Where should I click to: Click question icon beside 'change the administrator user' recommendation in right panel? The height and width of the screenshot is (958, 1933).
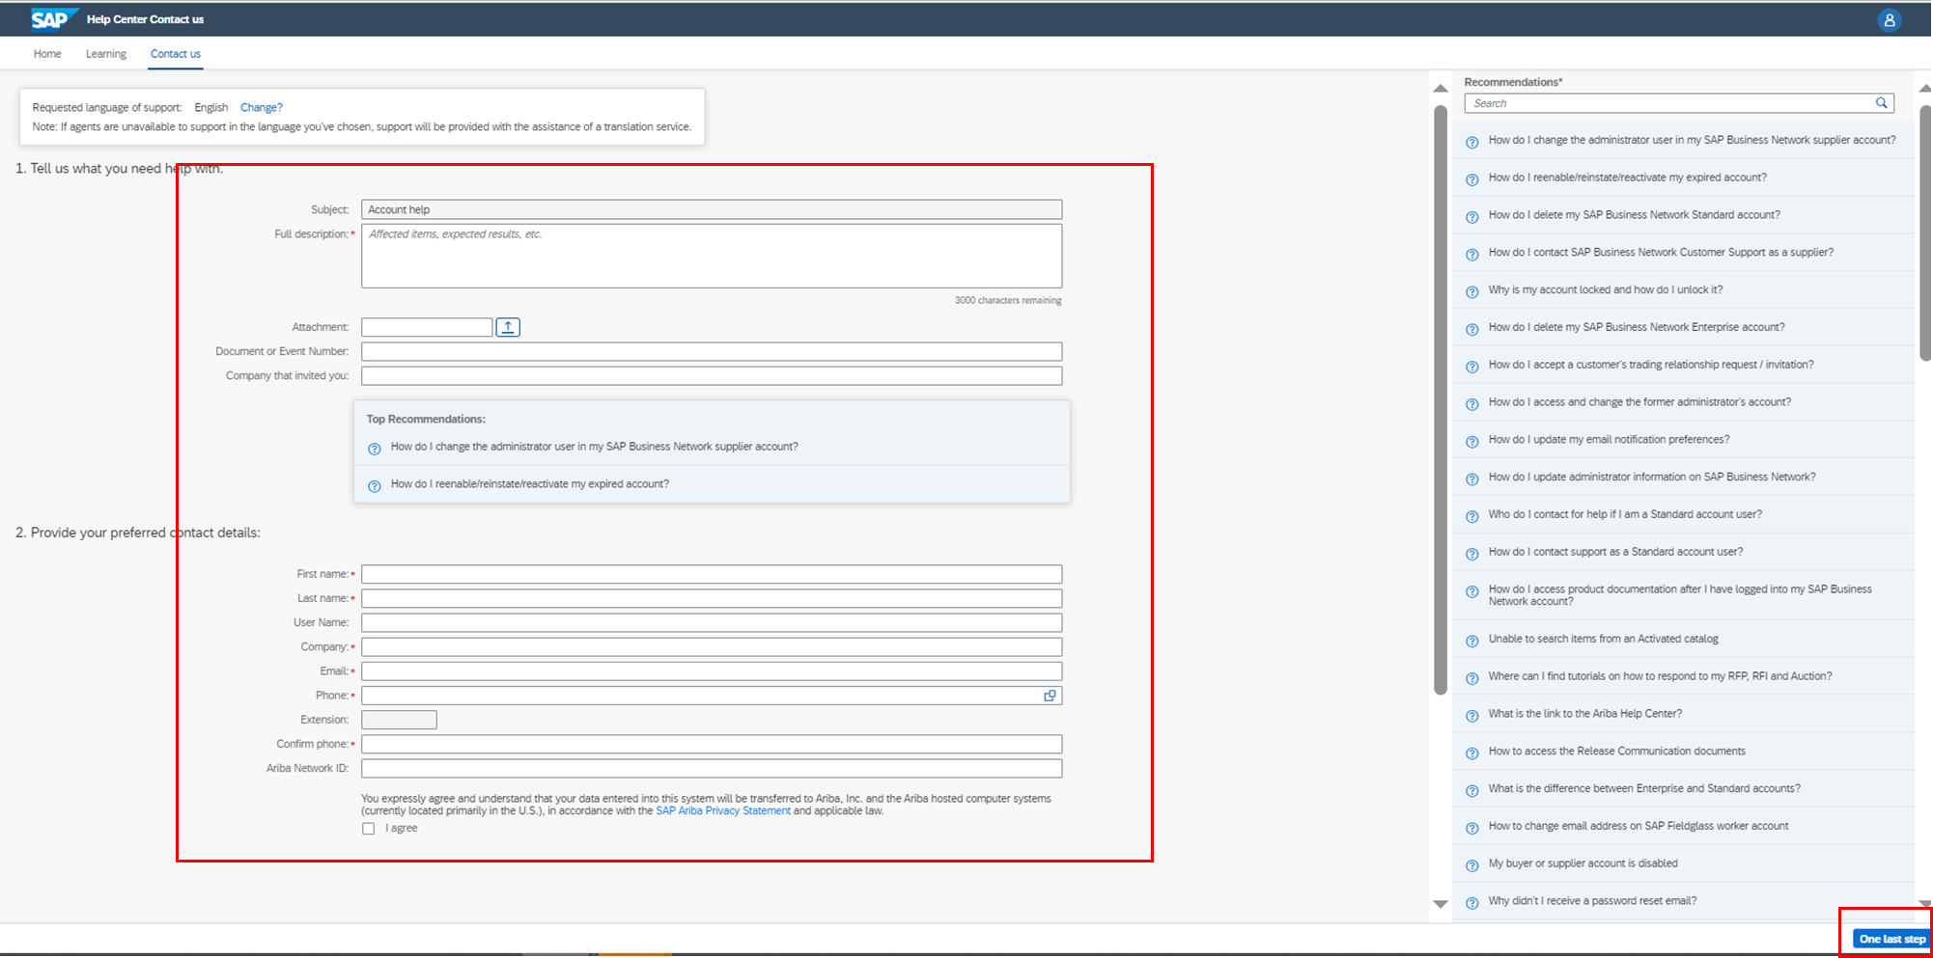(x=1471, y=142)
